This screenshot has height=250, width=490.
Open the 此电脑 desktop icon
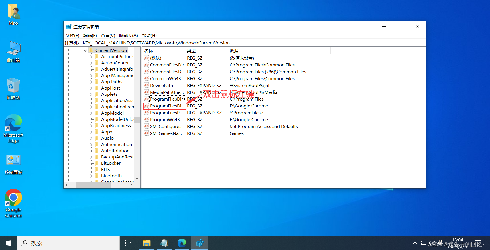pos(13,52)
